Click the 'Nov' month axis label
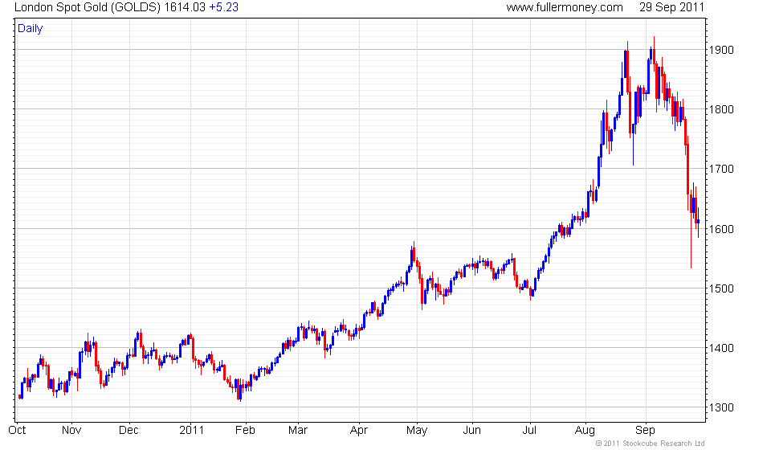The image size is (771, 450). 71,431
